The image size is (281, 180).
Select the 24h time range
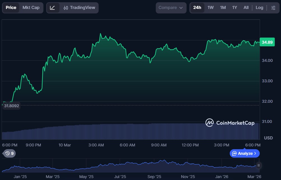pyautogui.click(x=197, y=8)
